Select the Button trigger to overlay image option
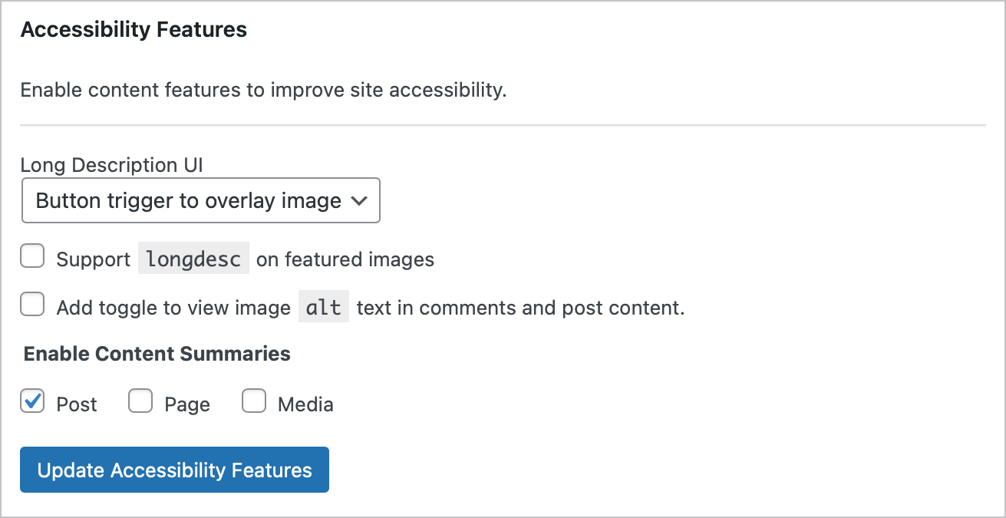 (x=184, y=200)
